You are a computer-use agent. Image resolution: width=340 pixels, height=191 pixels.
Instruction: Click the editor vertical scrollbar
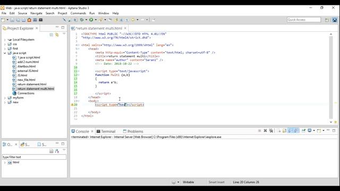tap(331, 78)
